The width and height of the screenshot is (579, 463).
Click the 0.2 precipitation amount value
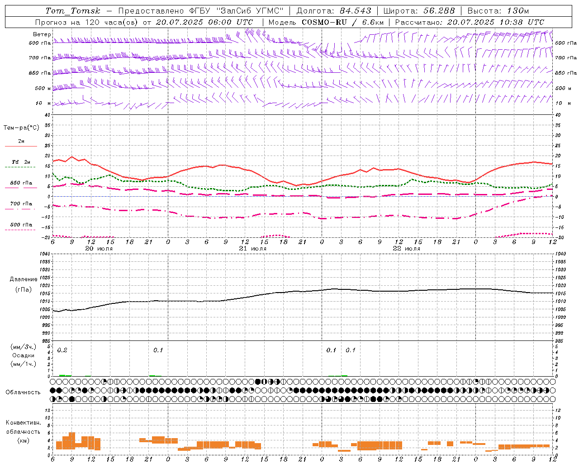tap(62, 350)
